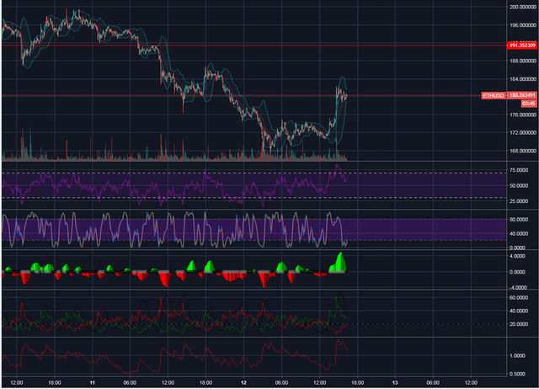Click the date label 11 on time axis
This screenshot has height=389, width=539.
92,382
